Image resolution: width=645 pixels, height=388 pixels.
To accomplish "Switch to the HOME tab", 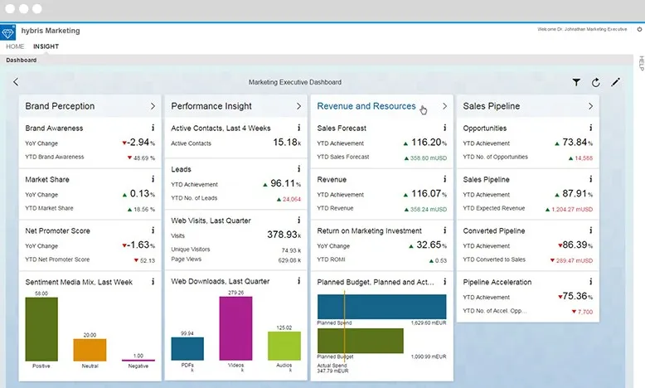I will click(x=15, y=46).
